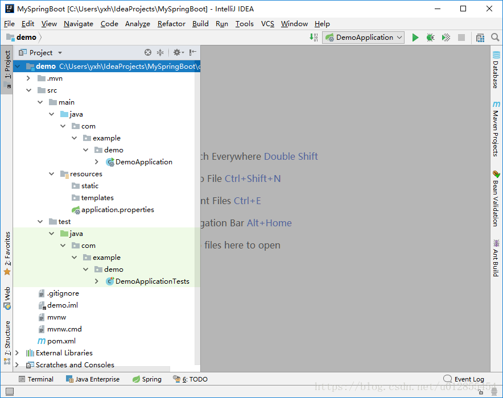This screenshot has width=503, height=398.
Task: Open the Tools menu
Action: click(x=245, y=24)
